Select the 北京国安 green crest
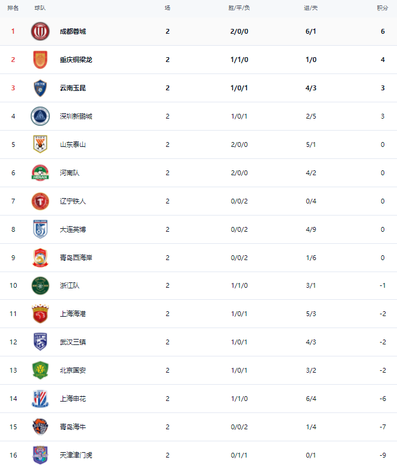The image size is (397, 466). [x=40, y=370]
